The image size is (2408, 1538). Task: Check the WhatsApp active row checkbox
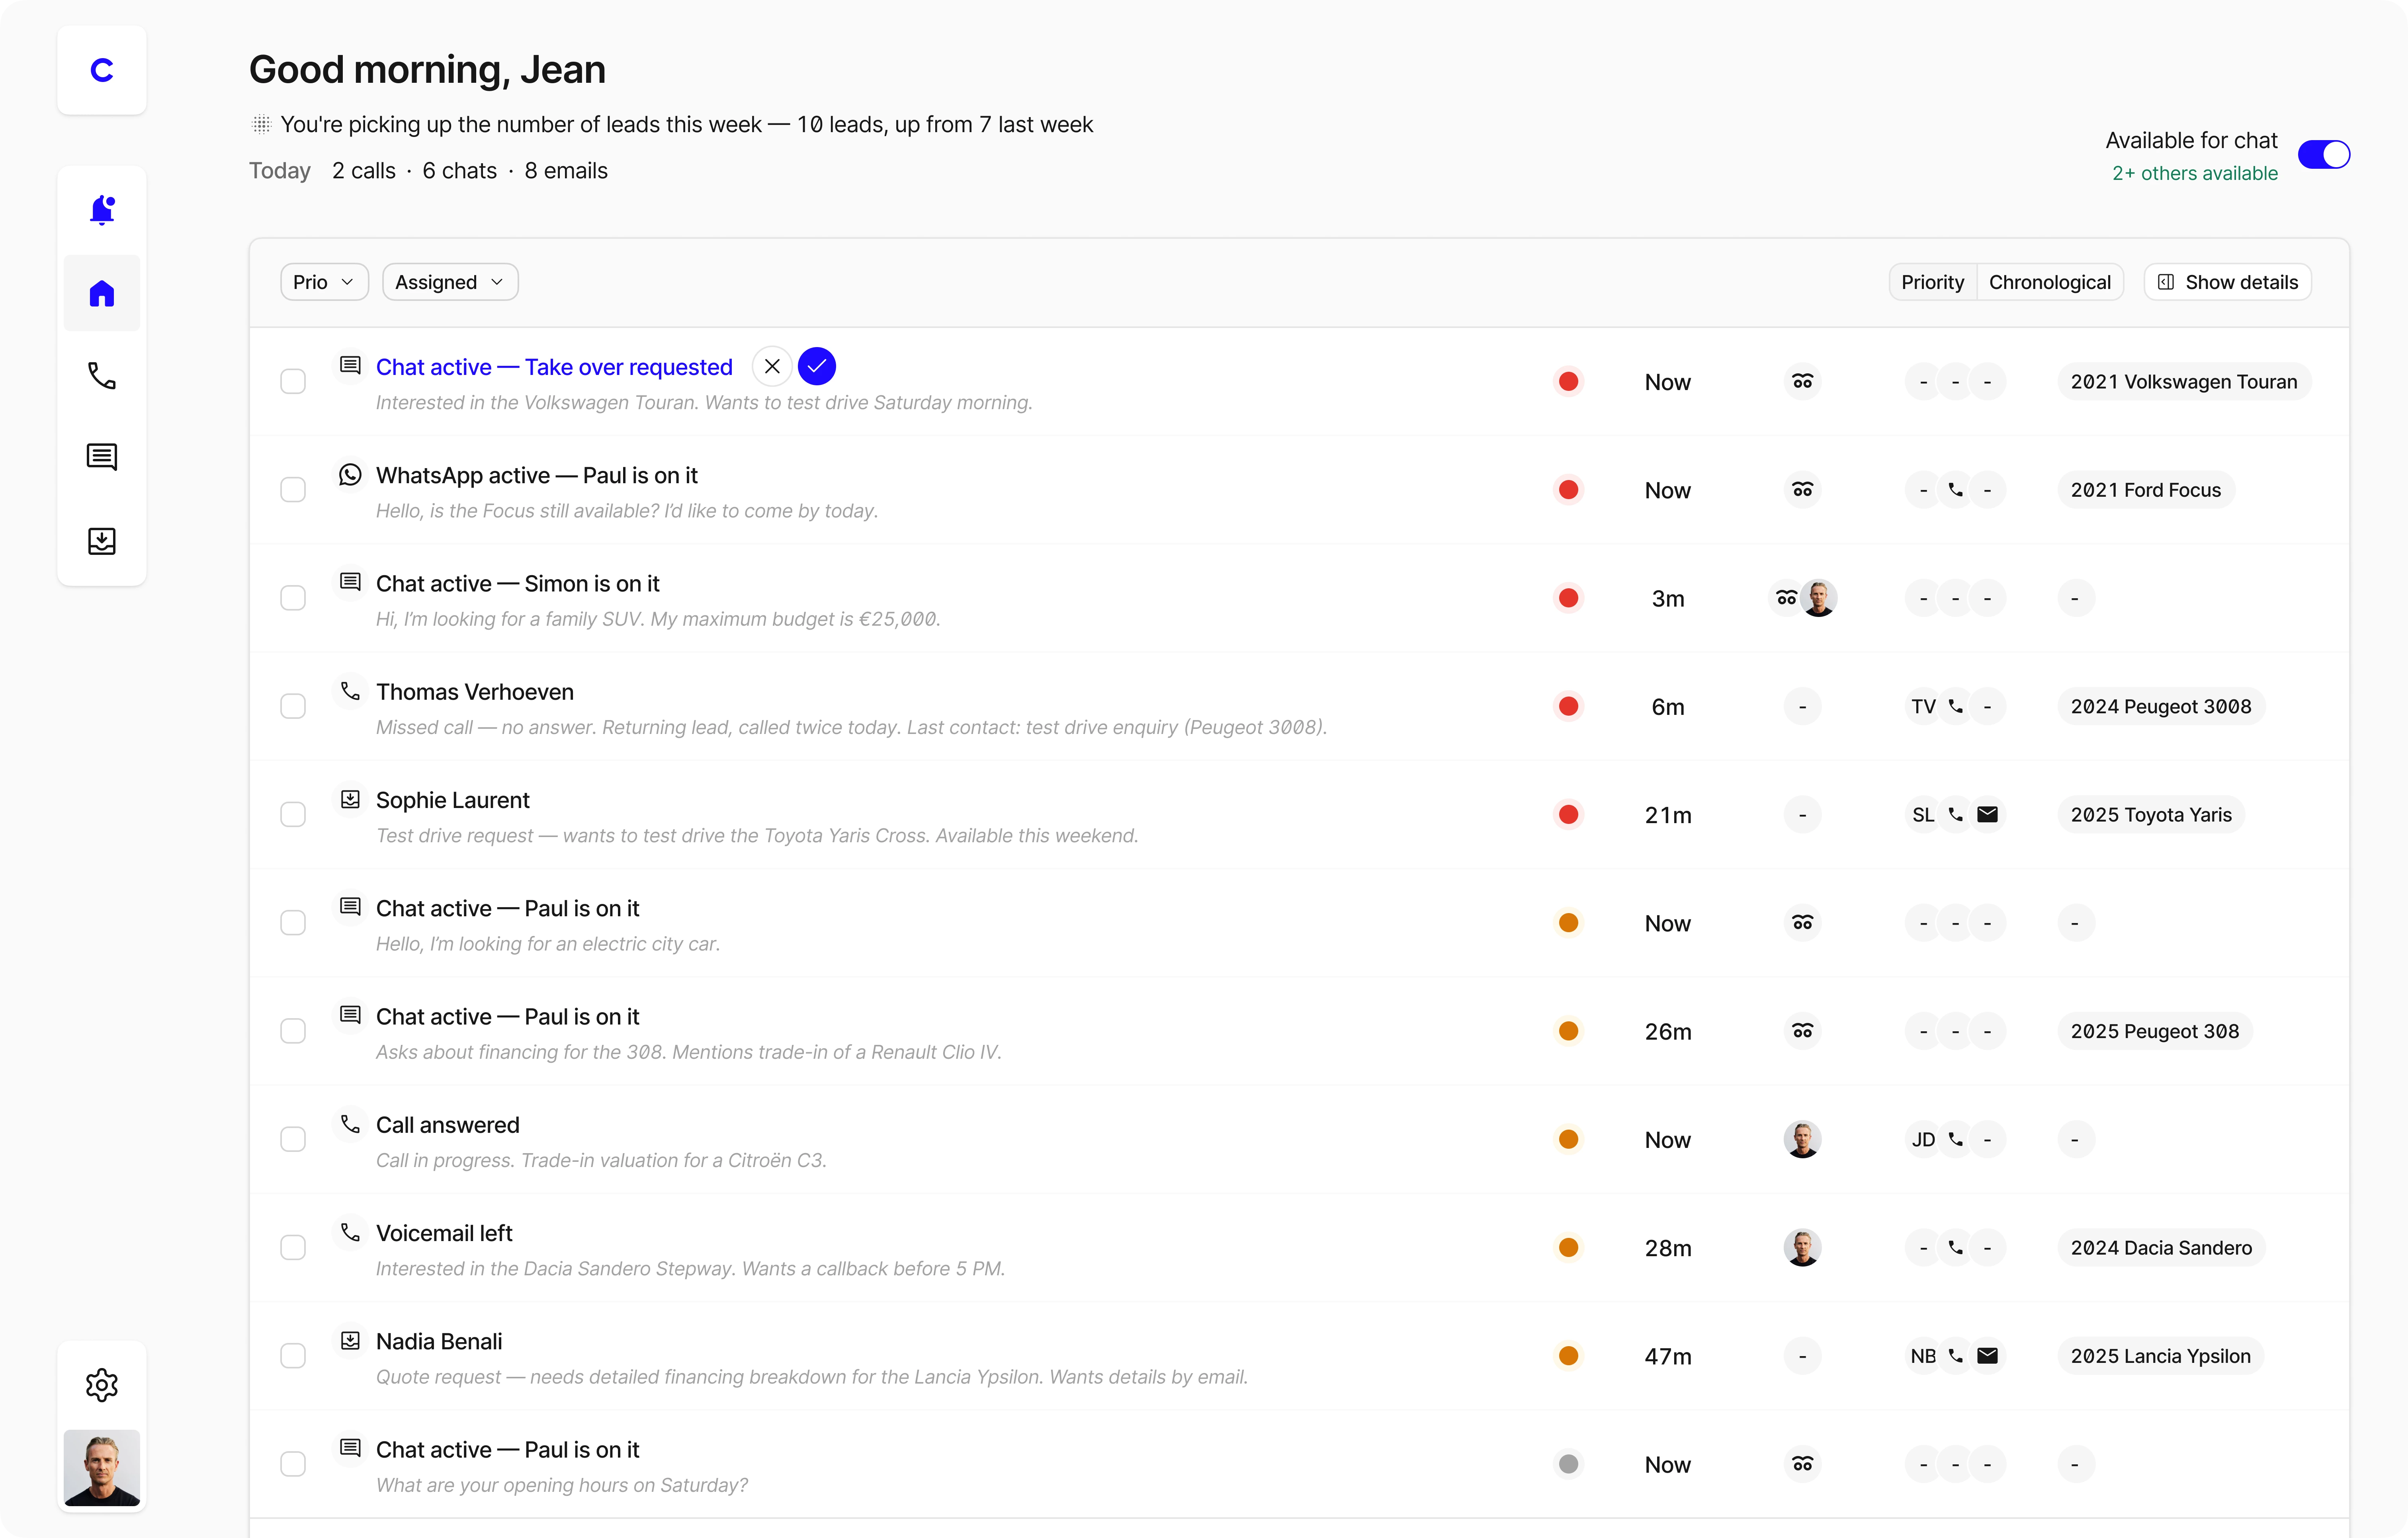pos(293,490)
